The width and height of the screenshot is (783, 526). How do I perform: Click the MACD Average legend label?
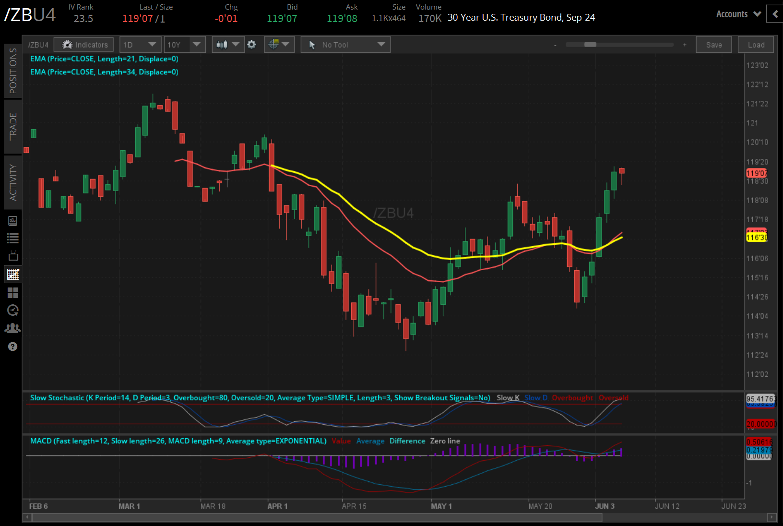[370, 441]
